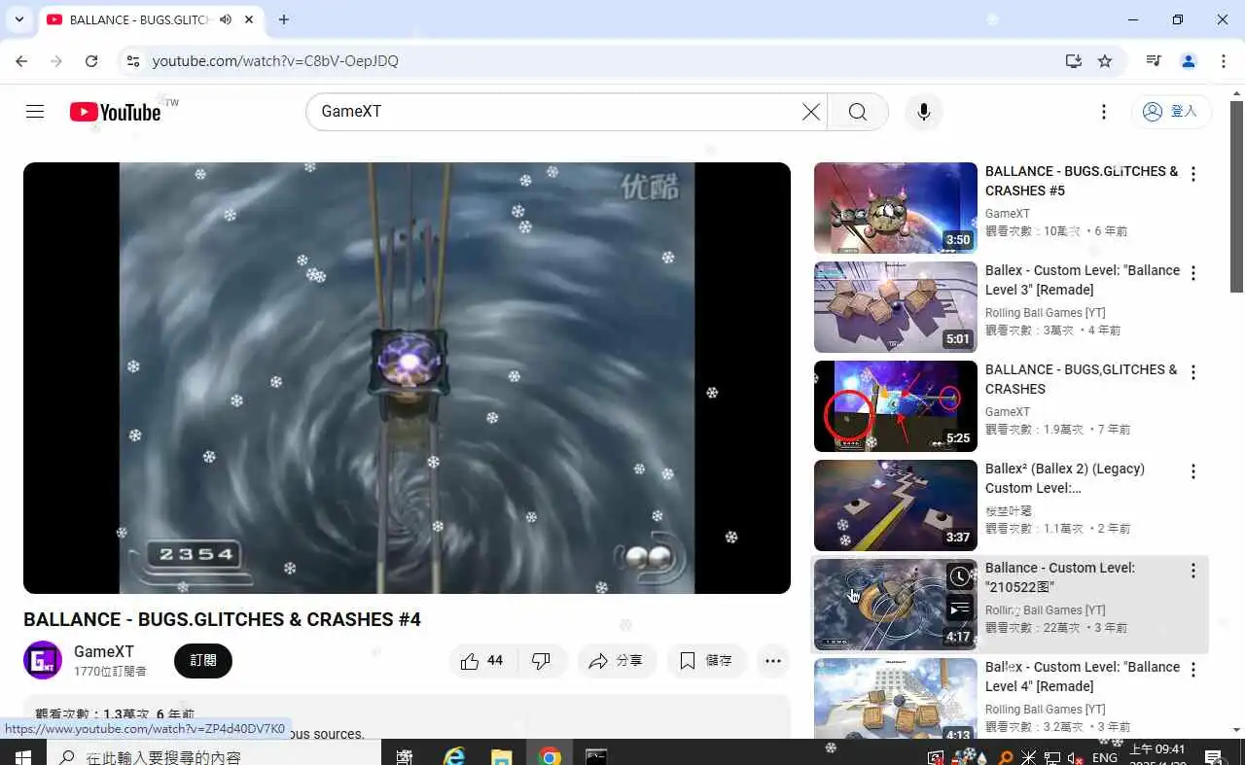Click channel name Rolling Ball Games on 210522图
This screenshot has width=1245, height=765.
(x=1045, y=610)
